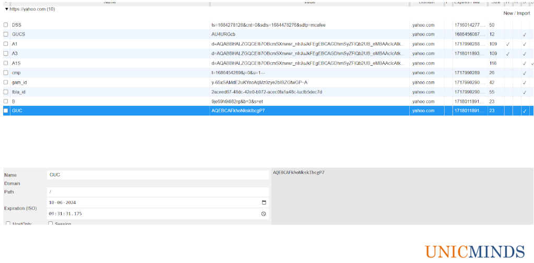Click the value AU4URGcb
Image resolution: width=534 pixels, height=263 pixels.
click(223, 34)
